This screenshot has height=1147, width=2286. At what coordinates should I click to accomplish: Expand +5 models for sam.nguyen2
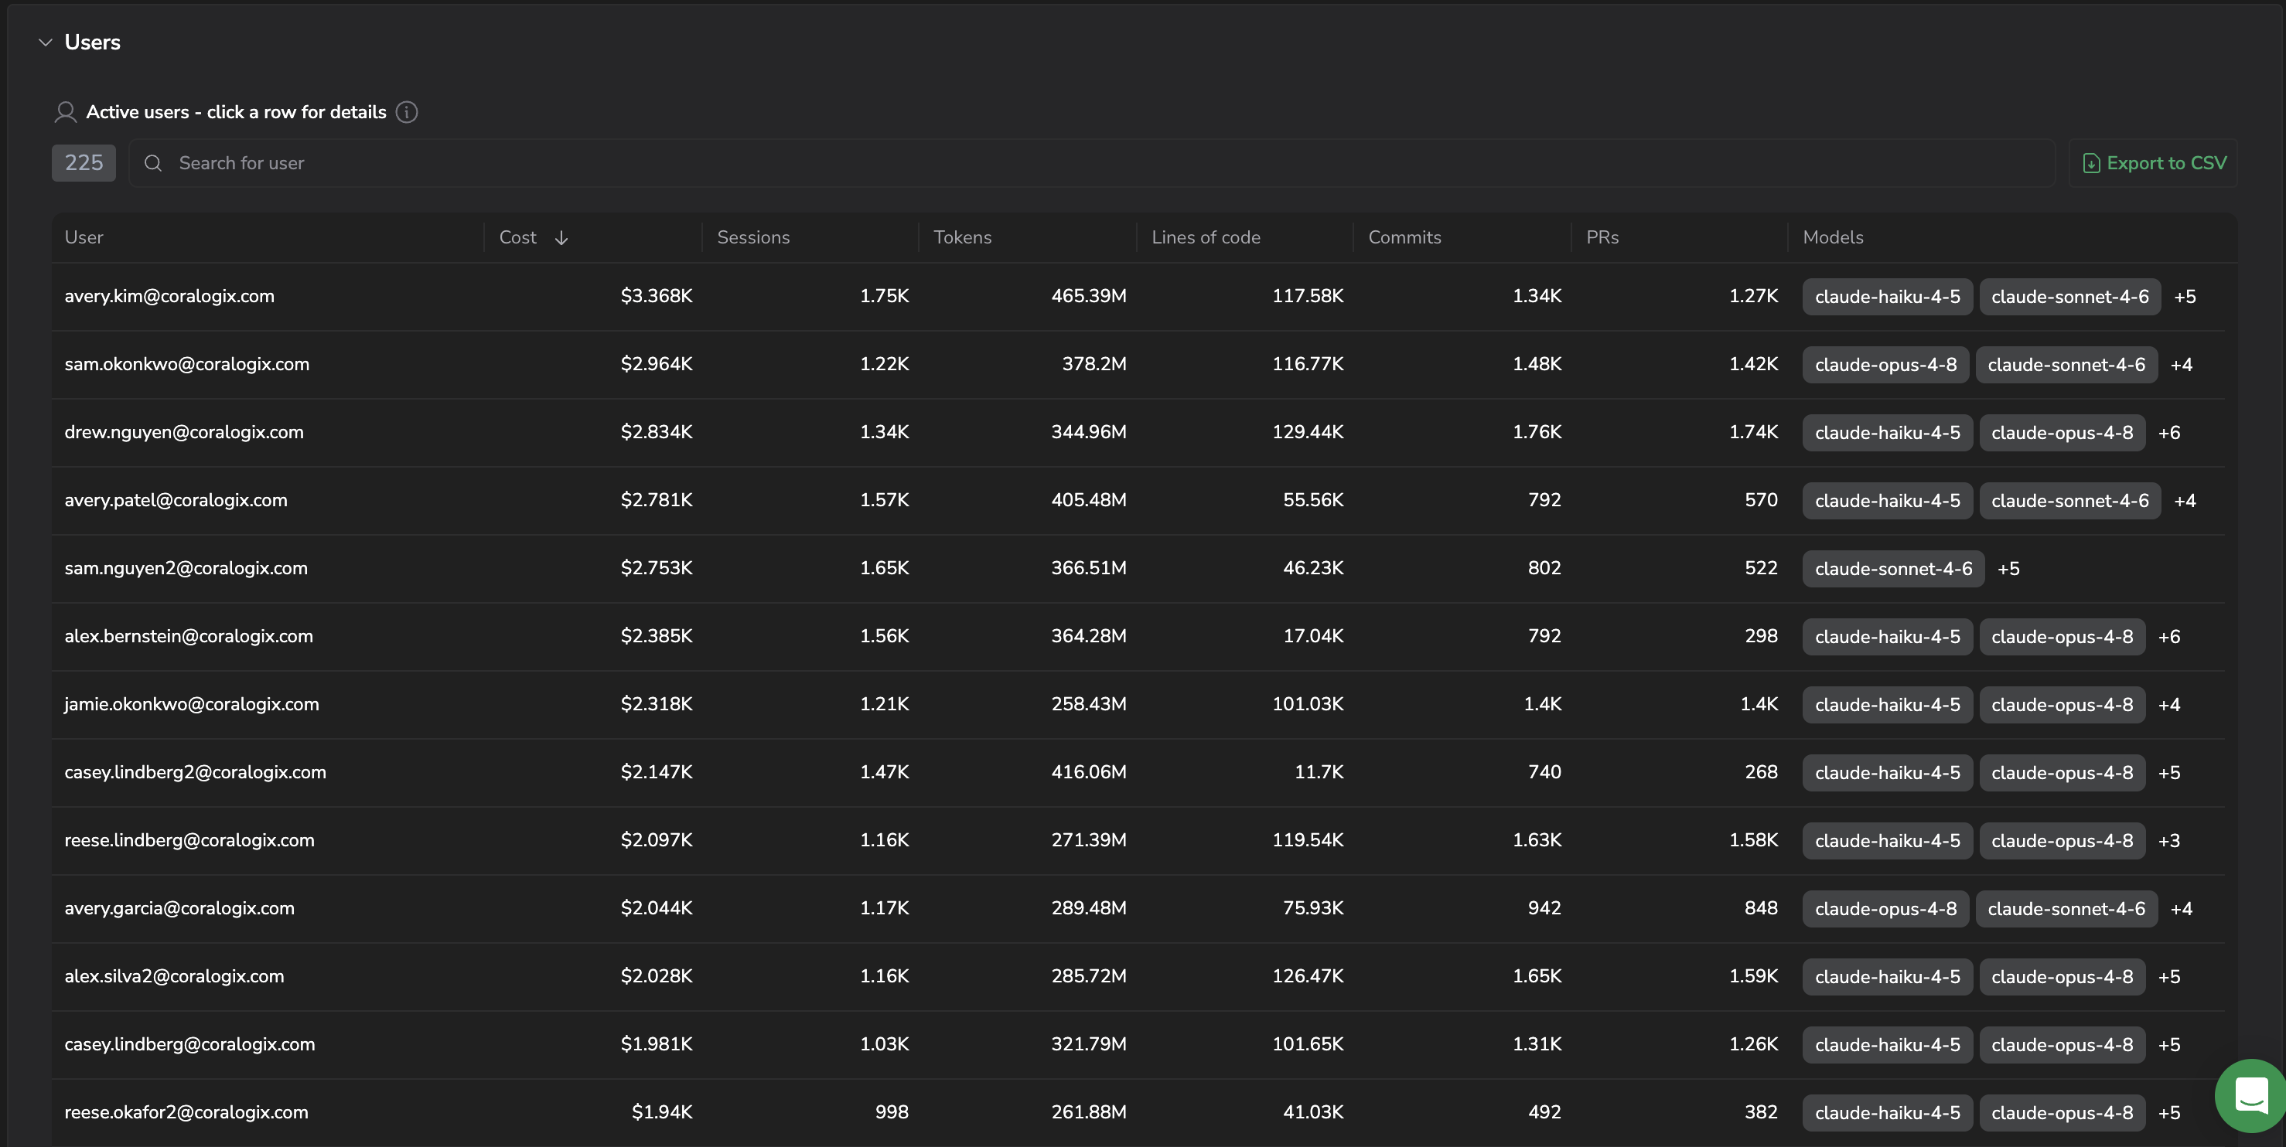point(2008,569)
